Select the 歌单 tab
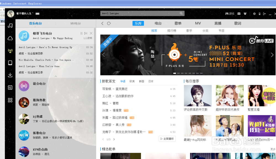Image resolution: width=276 pixels, height=159 pixels. 178,23
